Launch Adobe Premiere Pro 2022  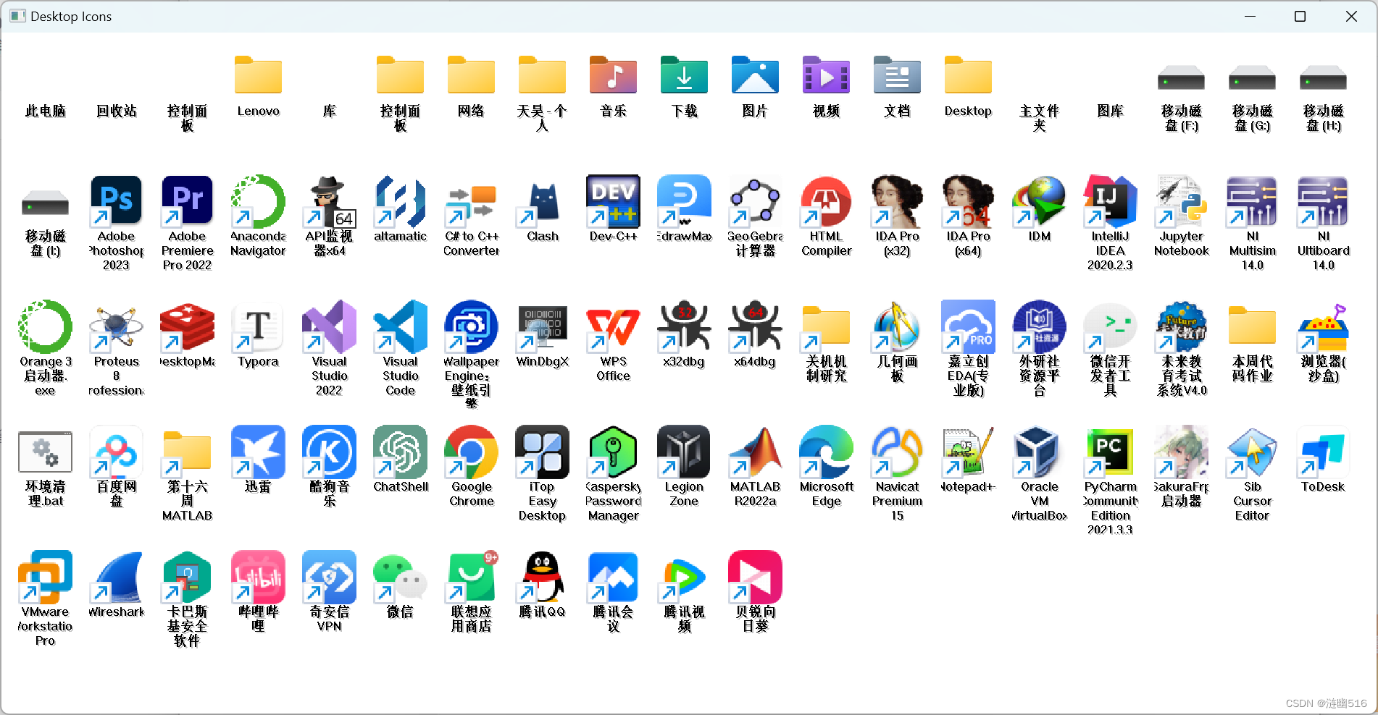point(187,201)
